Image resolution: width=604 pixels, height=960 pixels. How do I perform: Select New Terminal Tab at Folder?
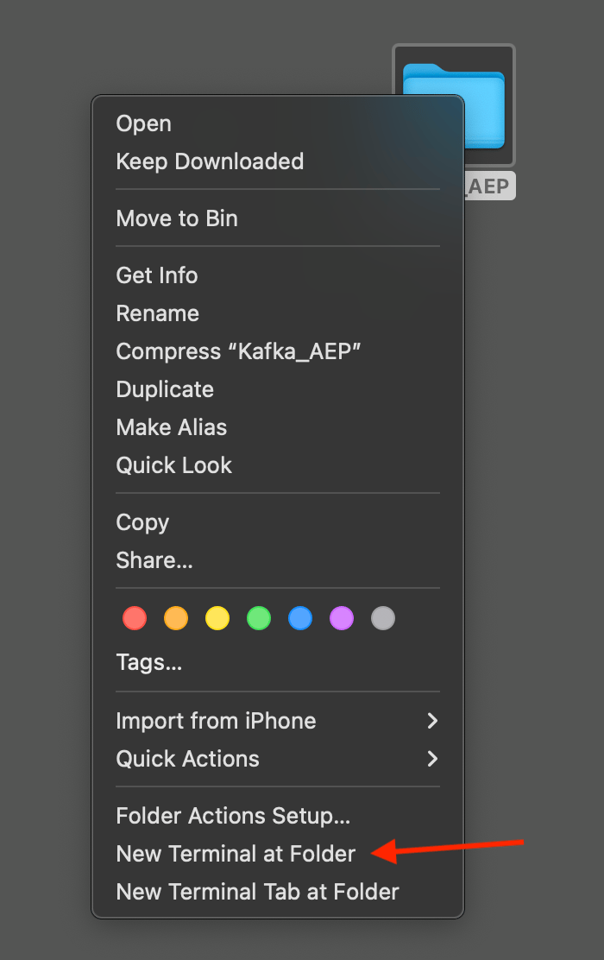[x=257, y=892]
